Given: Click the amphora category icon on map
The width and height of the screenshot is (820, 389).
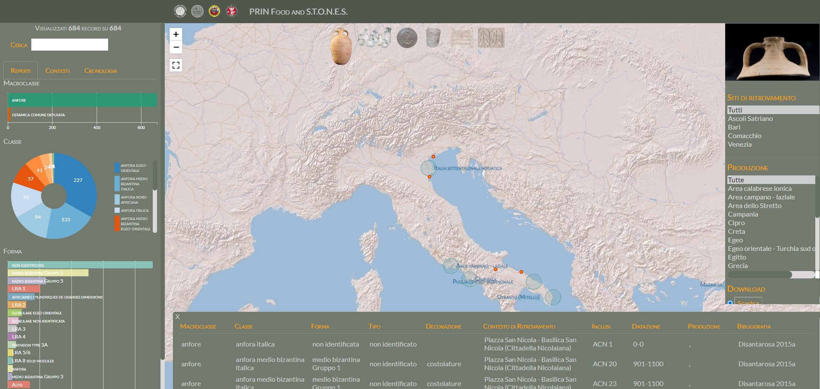Looking at the screenshot, I should (x=341, y=46).
